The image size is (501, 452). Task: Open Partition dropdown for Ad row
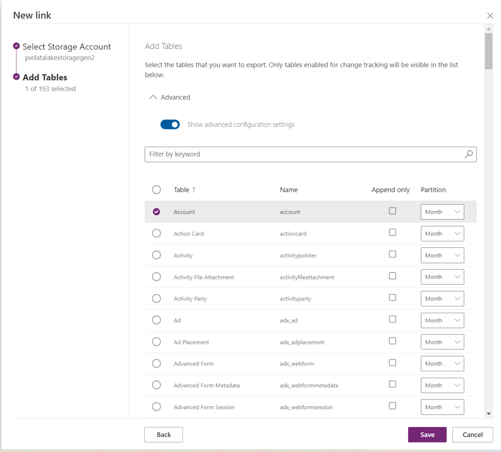click(x=442, y=320)
